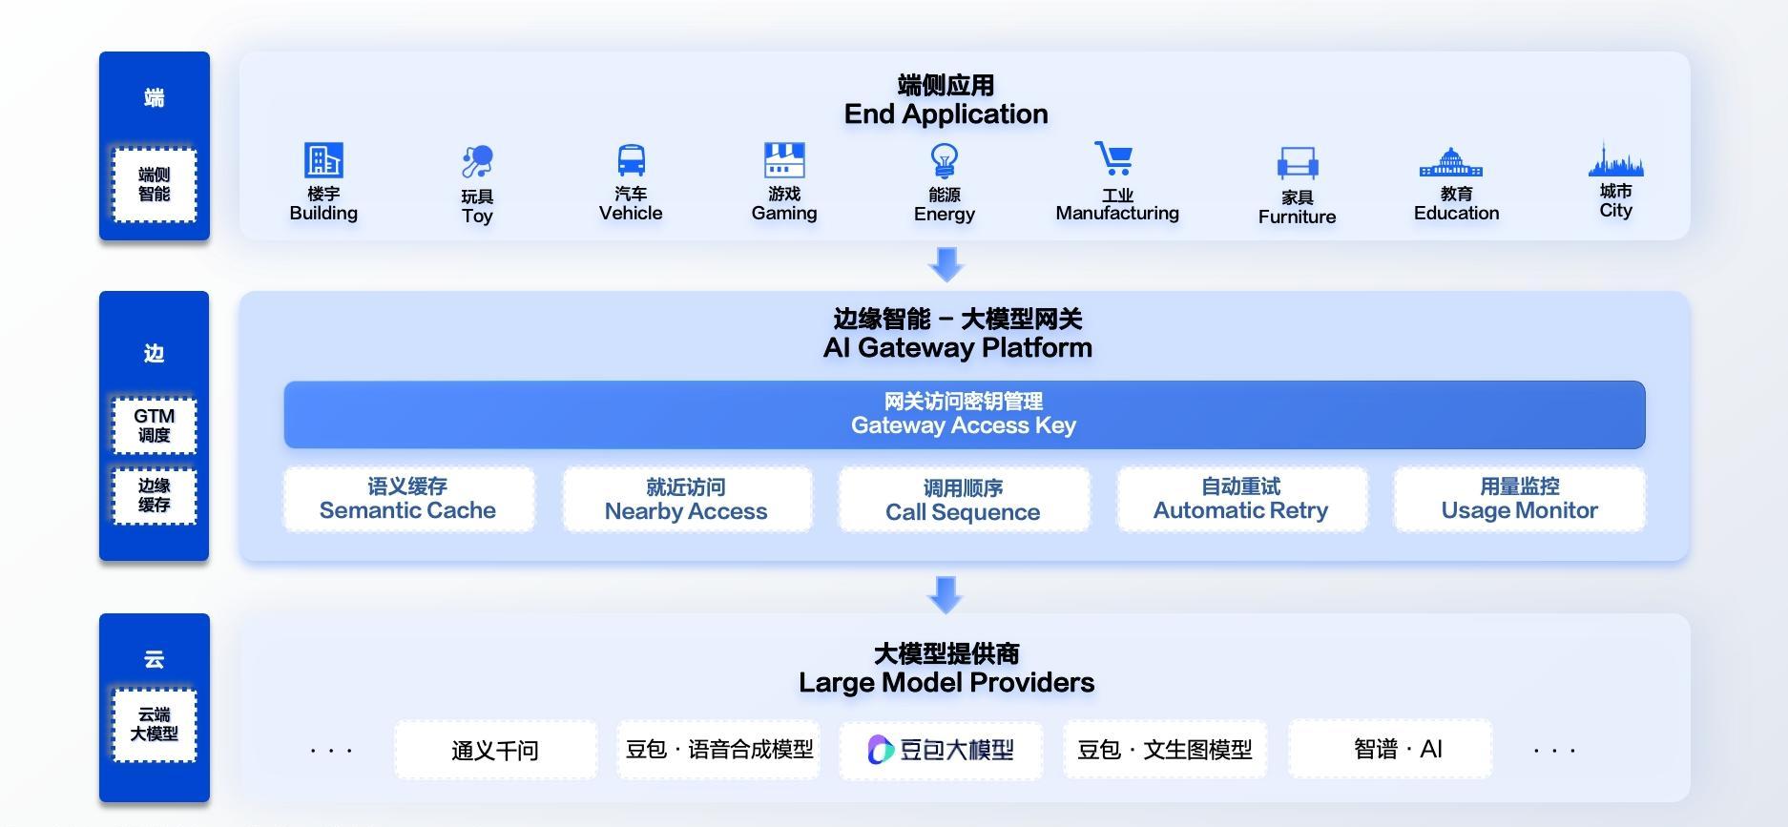Click the Furniture label text
Screen dimensions: 1788x827
click(1297, 217)
